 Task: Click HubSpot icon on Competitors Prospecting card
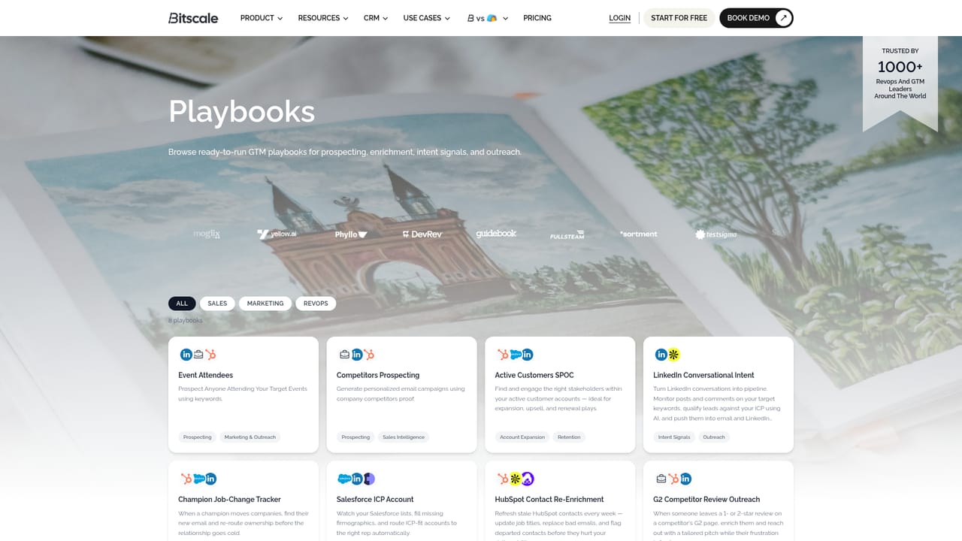369,355
